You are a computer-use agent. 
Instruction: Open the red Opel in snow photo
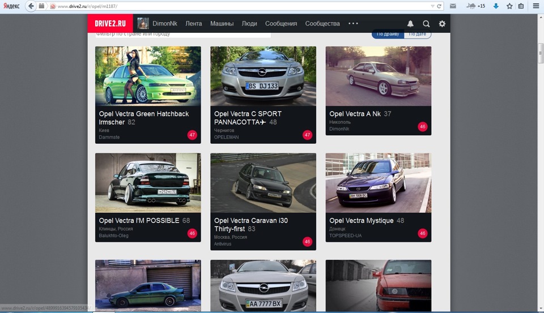(378, 285)
